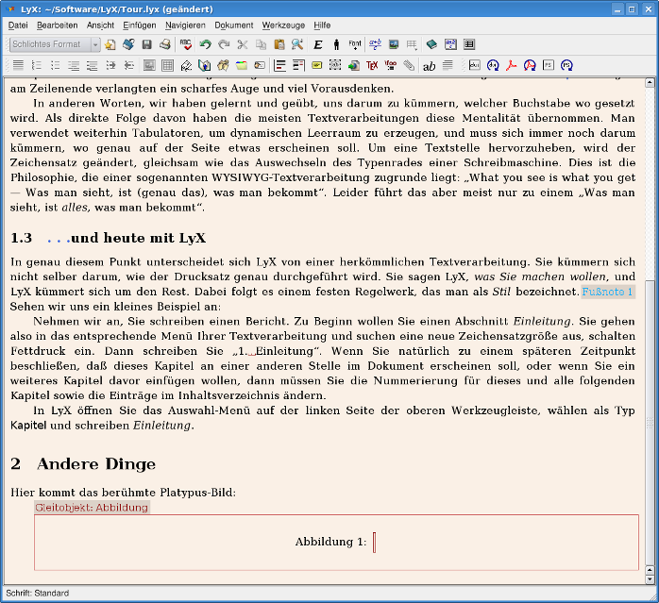Insert a footnote icon in second toolbar
This screenshot has height=603, width=659.
pos(279,65)
